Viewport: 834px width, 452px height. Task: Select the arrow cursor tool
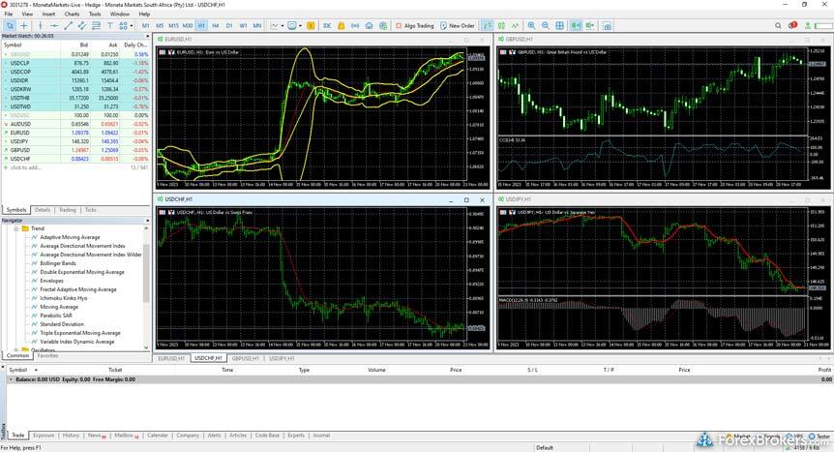pyautogui.click(x=10, y=25)
